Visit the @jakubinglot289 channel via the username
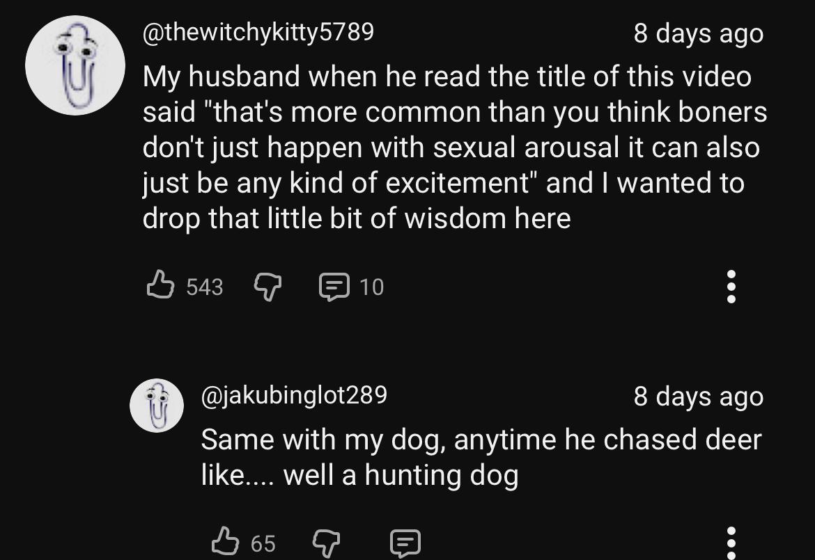 294,395
